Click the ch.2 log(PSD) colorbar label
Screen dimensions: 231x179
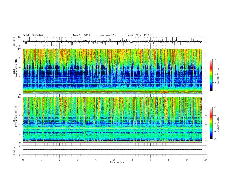tap(218, 125)
